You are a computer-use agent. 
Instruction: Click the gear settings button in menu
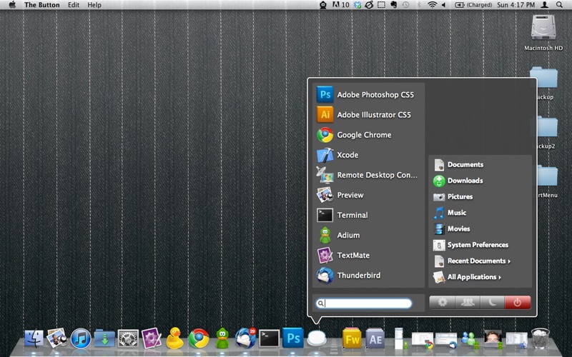pos(443,302)
